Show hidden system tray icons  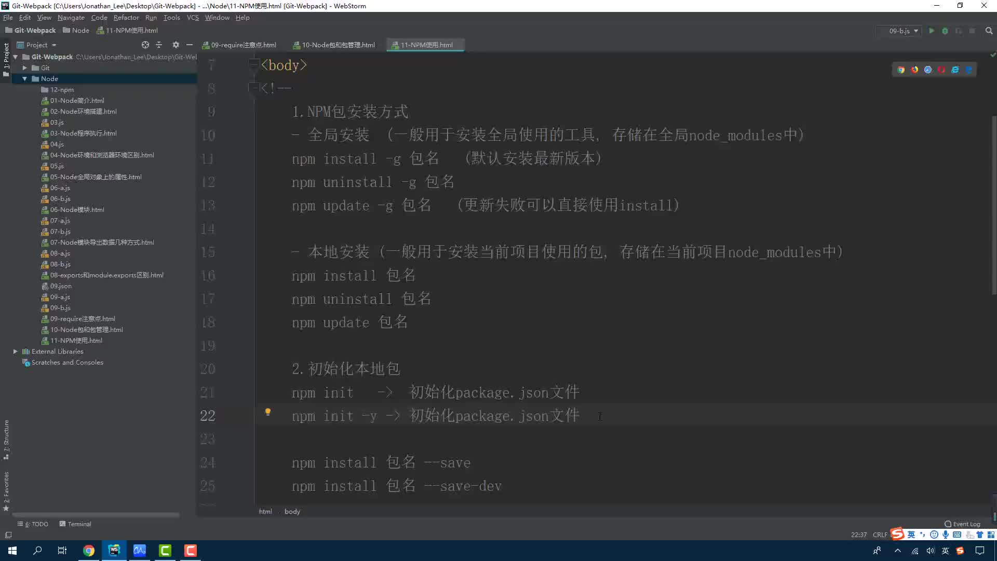[x=898, y=551]
